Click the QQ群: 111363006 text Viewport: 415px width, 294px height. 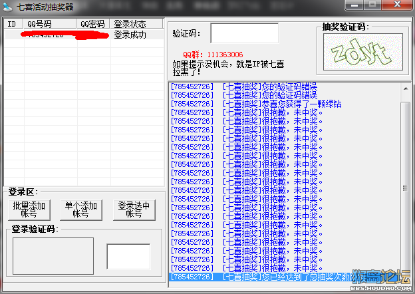pos(213,55)
